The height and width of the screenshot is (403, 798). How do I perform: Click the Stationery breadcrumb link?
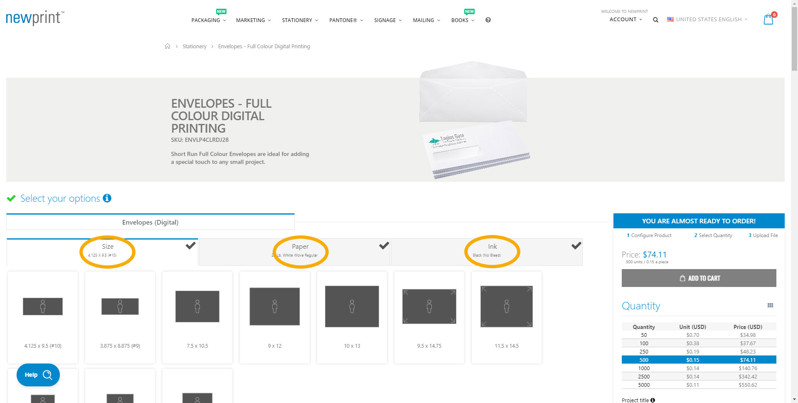[195, 46]
